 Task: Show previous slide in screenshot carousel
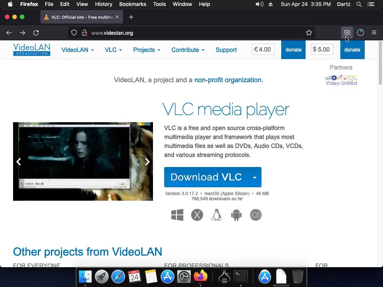pos(19,161)
